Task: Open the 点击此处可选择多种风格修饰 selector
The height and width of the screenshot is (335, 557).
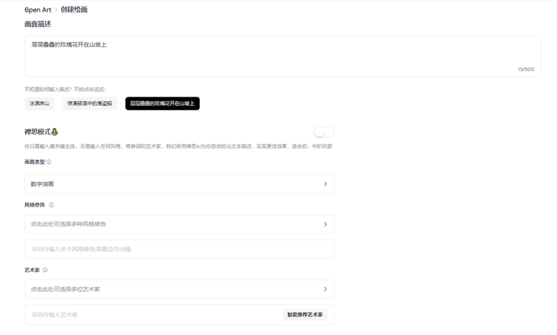Action: [x=179, y=224]
